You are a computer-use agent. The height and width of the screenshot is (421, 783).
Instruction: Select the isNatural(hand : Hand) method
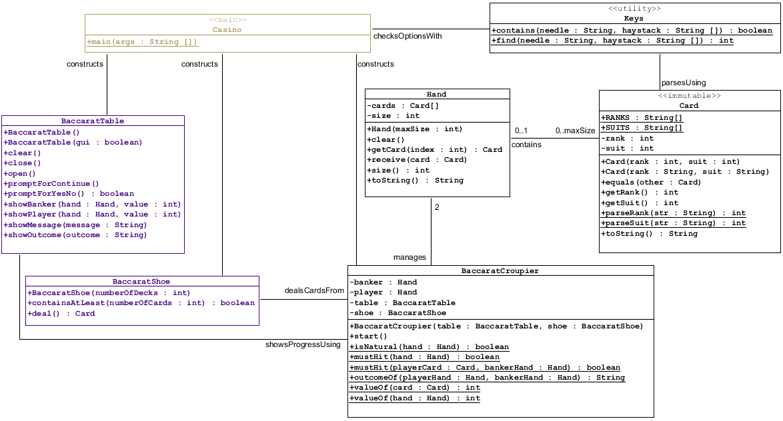pyautogui.click(x=429, y=347)
